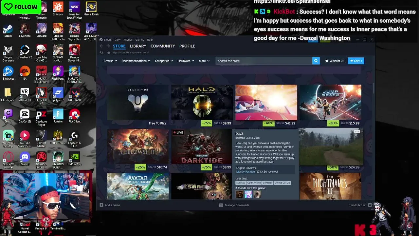Open Crosshair V2 desktop icon
This screenshot has width=419, height=236.
(x=25, y=51)
